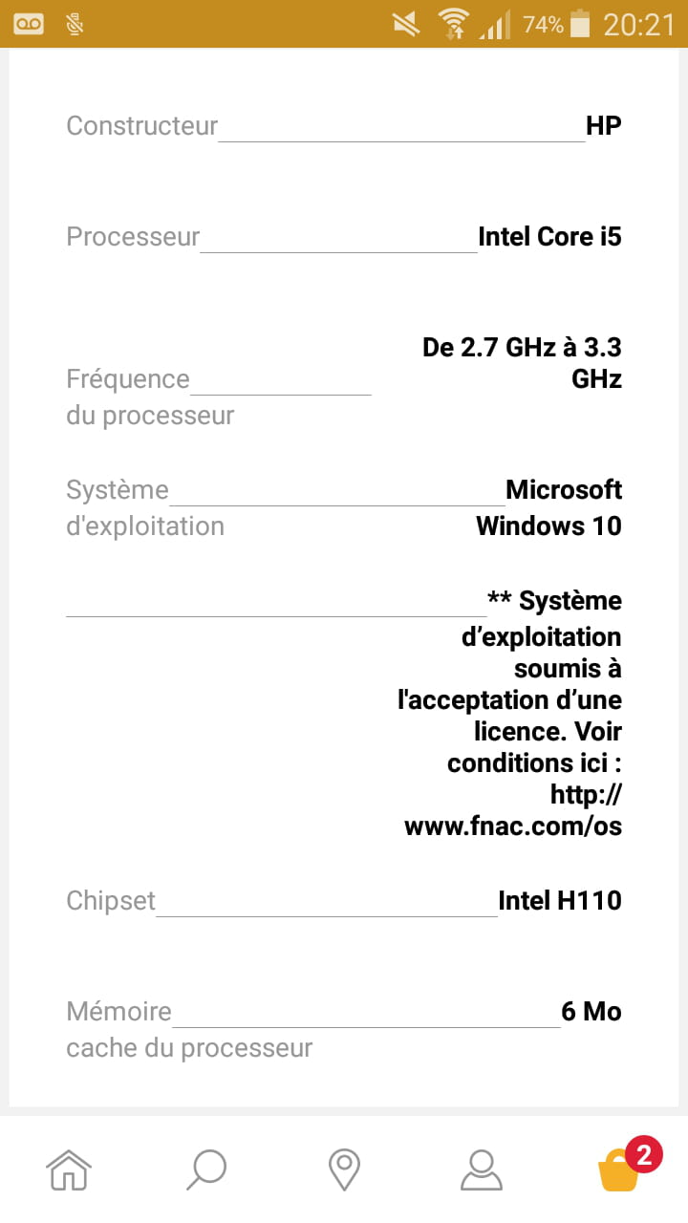Tap the Fréquence du processeur label
This screenshot has width=688, height=1223.
coord(149,397)
